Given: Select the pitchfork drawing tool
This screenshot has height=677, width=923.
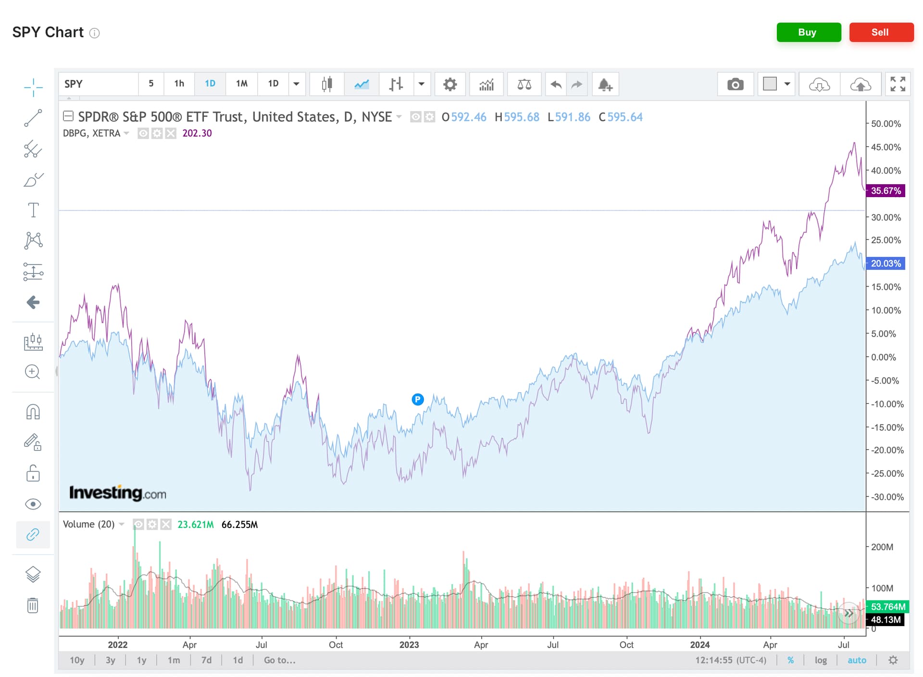Looking at the screenshot, I should pos(33,149).
